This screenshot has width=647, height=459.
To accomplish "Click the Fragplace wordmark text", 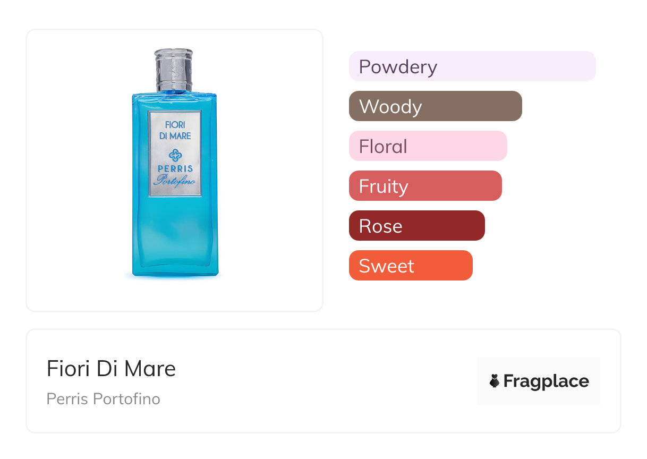I will [x=546, y=381].
